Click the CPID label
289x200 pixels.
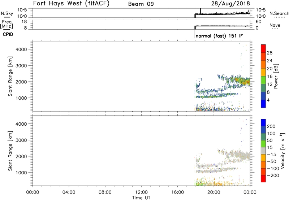click(8, 34)
